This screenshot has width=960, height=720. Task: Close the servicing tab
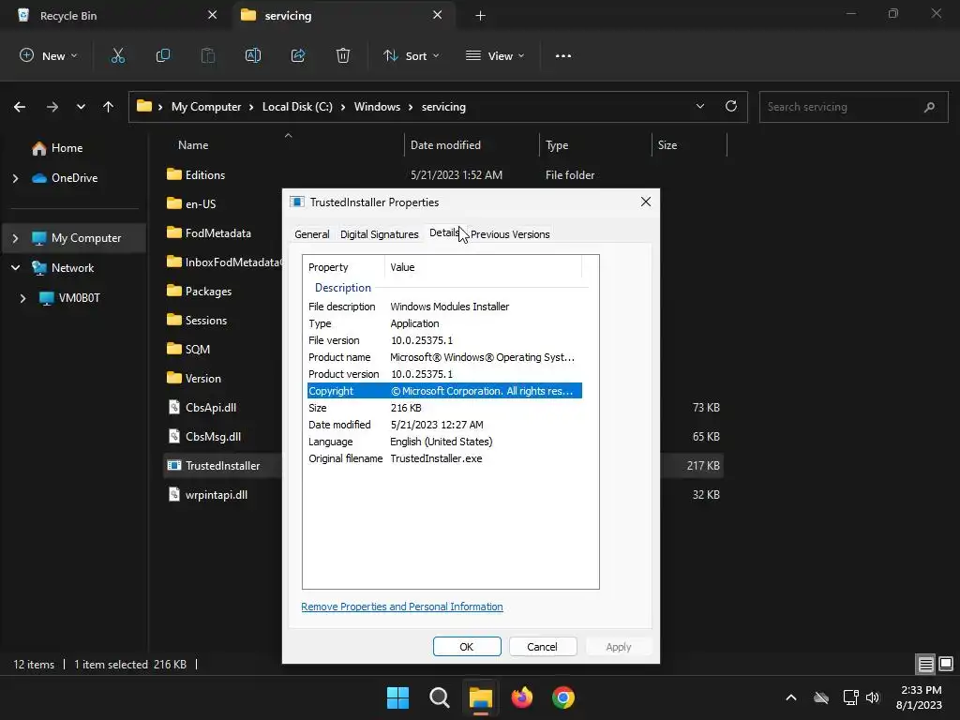pos(437,15)
